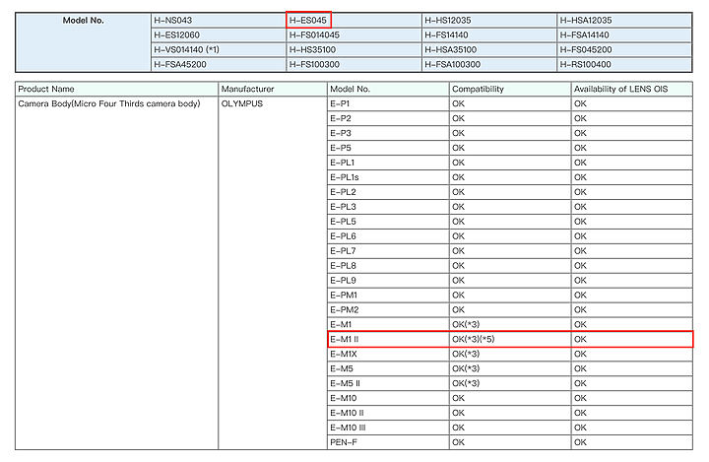Click the compatibility OK for PEN-F

tap(510, 442)
